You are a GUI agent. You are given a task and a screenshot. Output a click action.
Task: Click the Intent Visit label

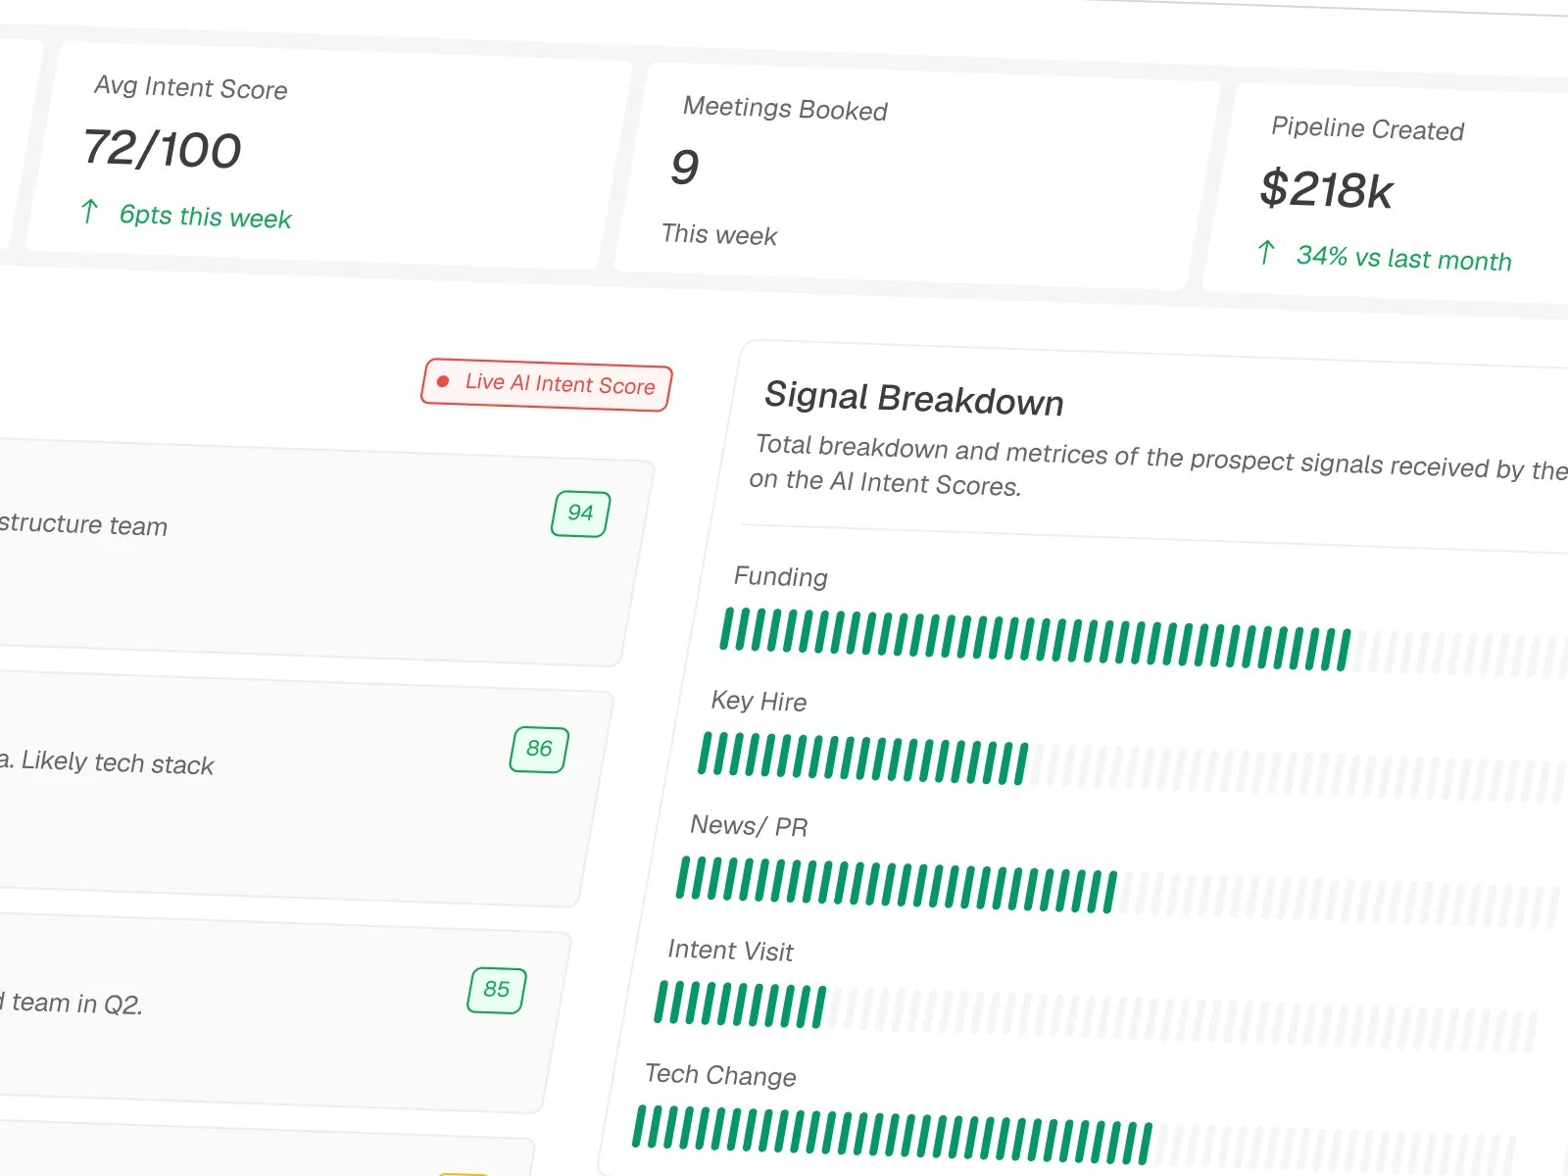click(730, 950)
